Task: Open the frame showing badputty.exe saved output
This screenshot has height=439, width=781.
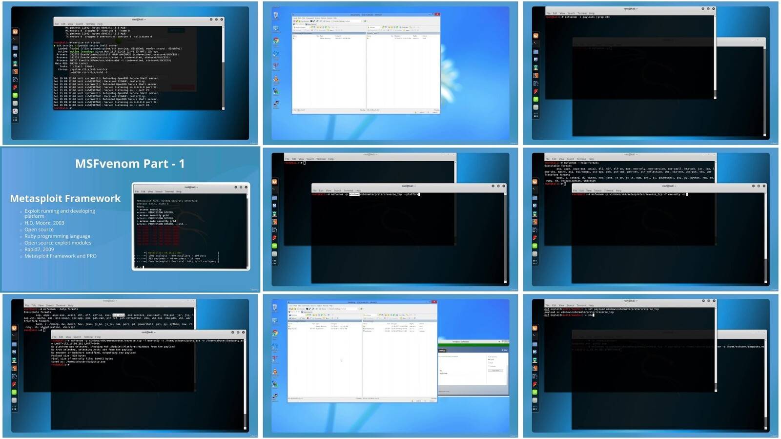Action: tap(130, 366)
